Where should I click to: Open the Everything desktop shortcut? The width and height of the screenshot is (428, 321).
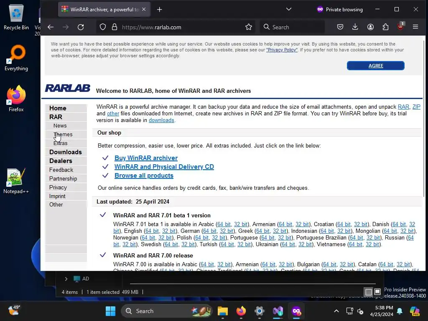16,58
